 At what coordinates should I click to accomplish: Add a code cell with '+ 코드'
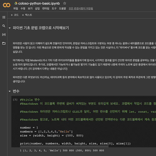pos(15,15)
